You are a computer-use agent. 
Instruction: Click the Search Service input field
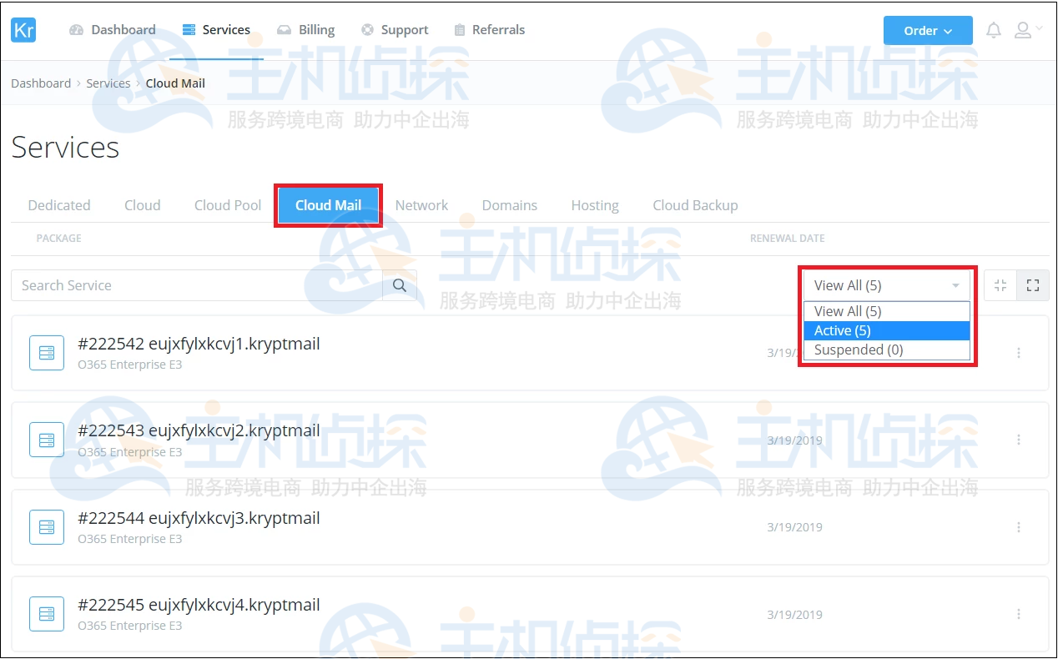click(x=197, y=285)
